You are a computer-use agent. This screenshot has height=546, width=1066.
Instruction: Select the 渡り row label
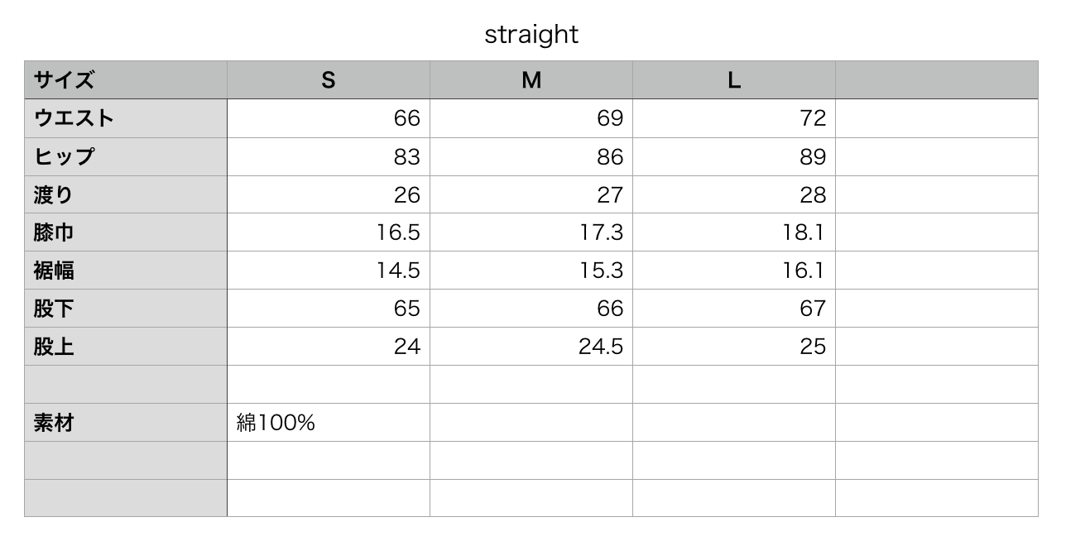[x=126, y=194]
